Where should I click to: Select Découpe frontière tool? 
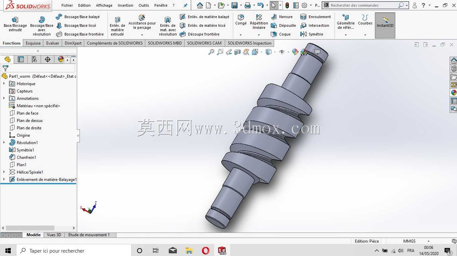click(199, 34)
